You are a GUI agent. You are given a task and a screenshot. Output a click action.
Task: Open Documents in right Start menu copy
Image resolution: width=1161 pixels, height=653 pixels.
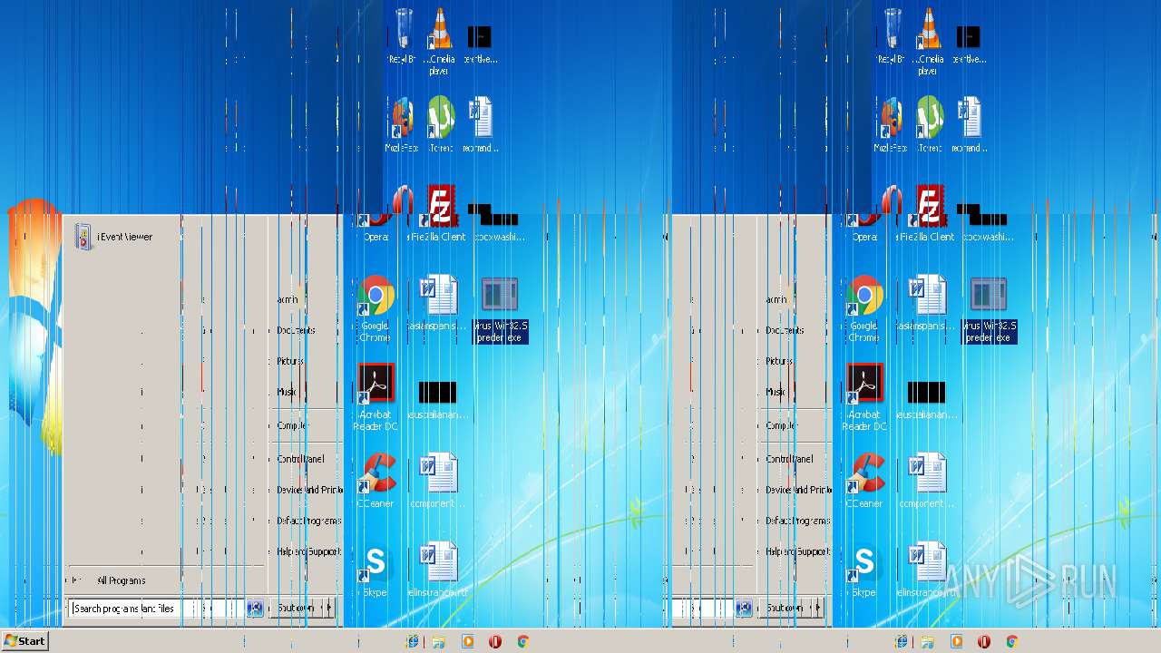[x=785, y=330]
